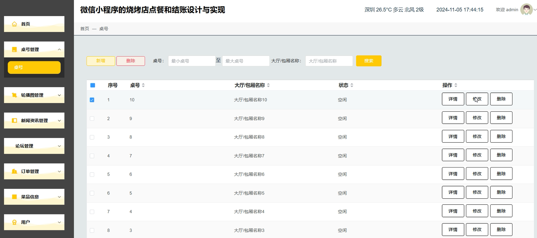
Task: Click 修改 for row 大厅/包厢名称10
Action: (x=477, y=99)
